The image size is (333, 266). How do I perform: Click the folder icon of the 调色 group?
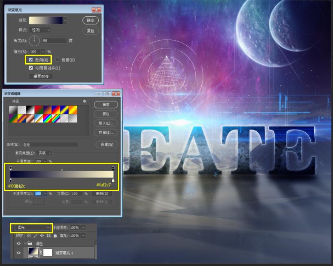point(30,243)
